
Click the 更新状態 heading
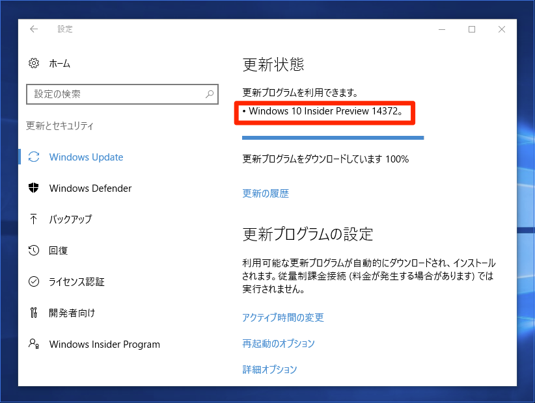click(273, 64)
